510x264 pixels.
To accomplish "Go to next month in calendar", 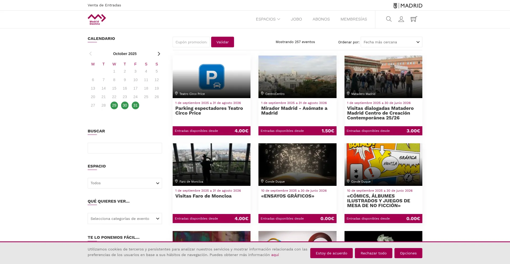I will 159,54.
